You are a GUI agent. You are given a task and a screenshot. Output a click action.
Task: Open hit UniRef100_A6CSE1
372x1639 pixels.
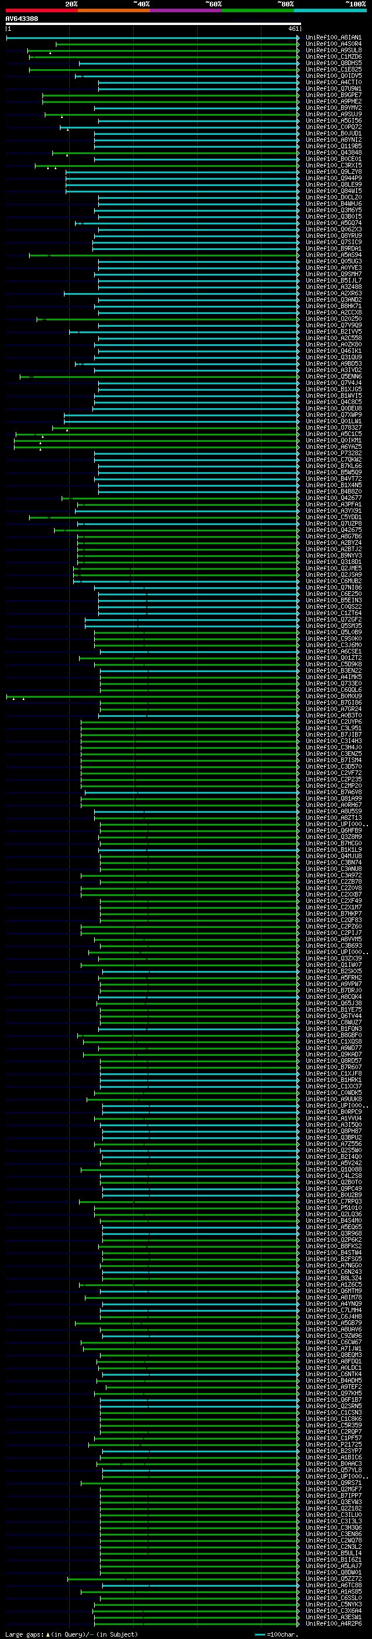click(x=333, y=652)
